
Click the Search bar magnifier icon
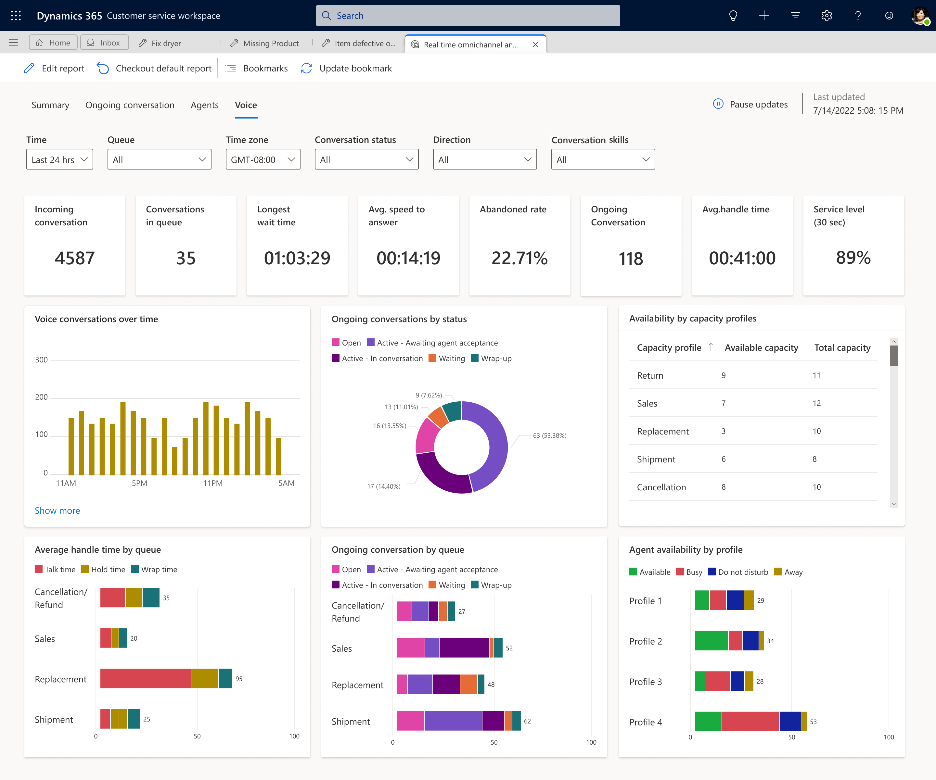pos(329,15)
